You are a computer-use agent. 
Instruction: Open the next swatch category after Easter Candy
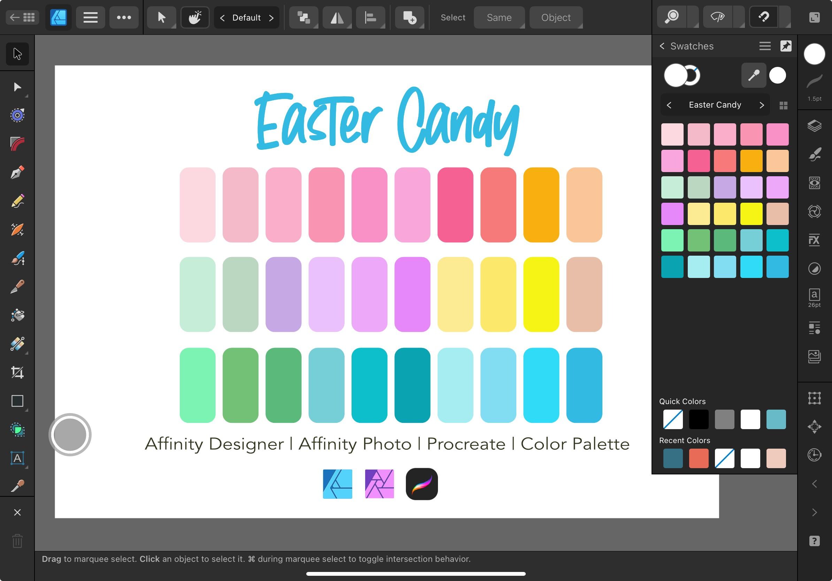click(762, 105)
